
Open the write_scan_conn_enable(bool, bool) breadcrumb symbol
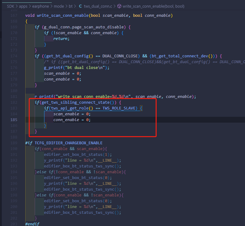(153, 6)
